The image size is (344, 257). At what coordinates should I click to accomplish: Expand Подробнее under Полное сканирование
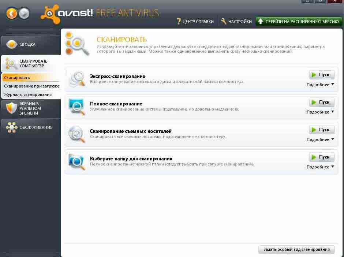(320, 112)
